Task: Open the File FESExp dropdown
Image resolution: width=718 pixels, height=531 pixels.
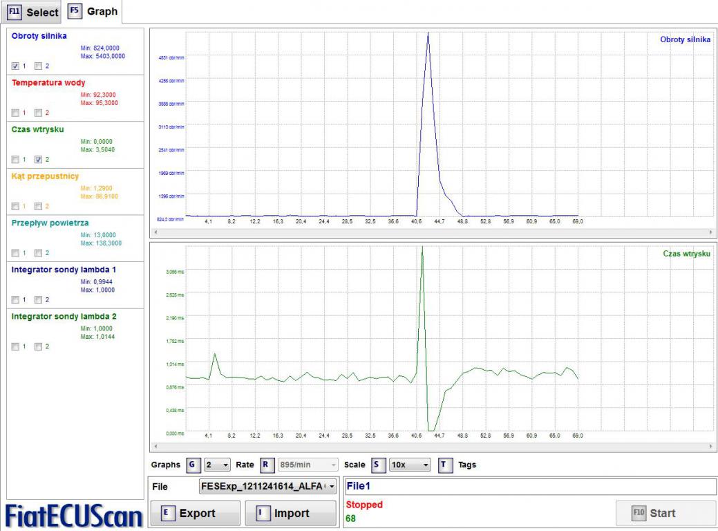Action: (x=268, y=486)
